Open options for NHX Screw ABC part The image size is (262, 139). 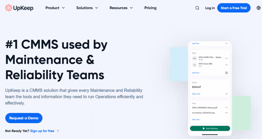(x=226, y=65)
